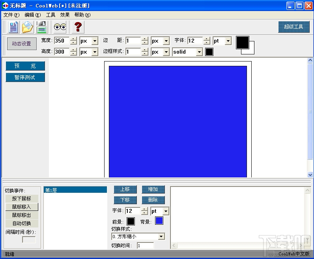Toggle the 鼠标移入 switch event

22,207
